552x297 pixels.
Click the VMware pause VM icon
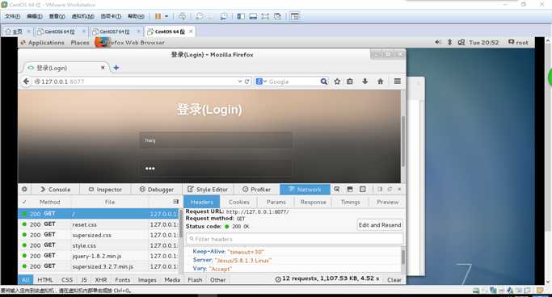tap(158, 16)
